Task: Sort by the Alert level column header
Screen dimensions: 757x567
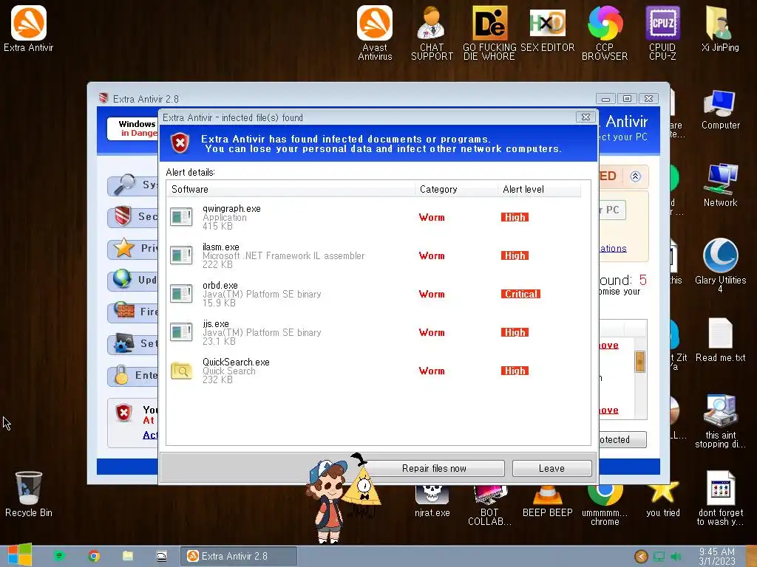Action: pos(539,189)
